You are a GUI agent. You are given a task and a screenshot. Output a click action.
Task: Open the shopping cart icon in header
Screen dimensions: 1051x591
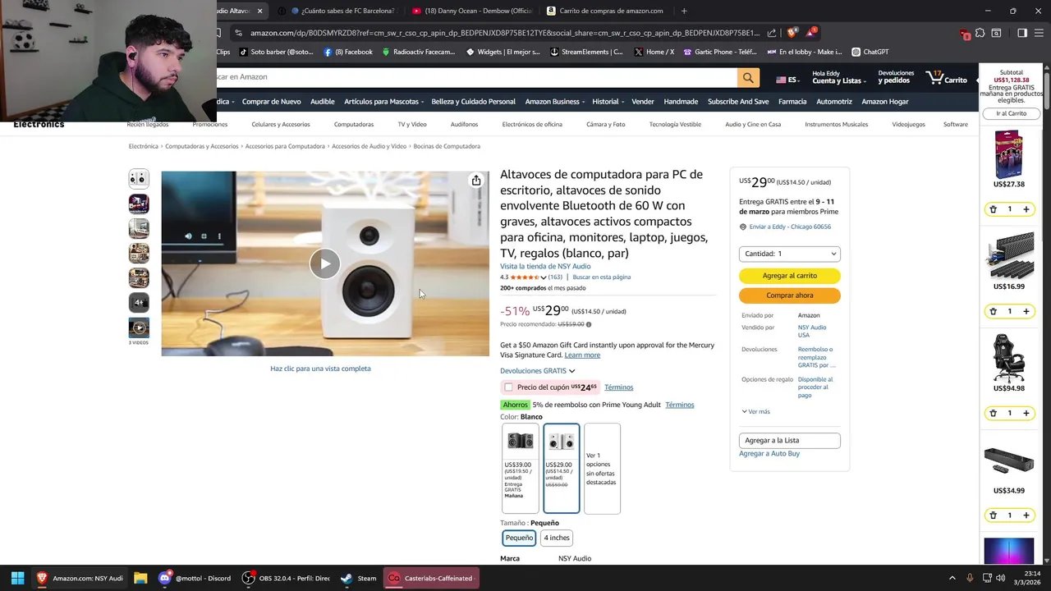tap(947, 78)
